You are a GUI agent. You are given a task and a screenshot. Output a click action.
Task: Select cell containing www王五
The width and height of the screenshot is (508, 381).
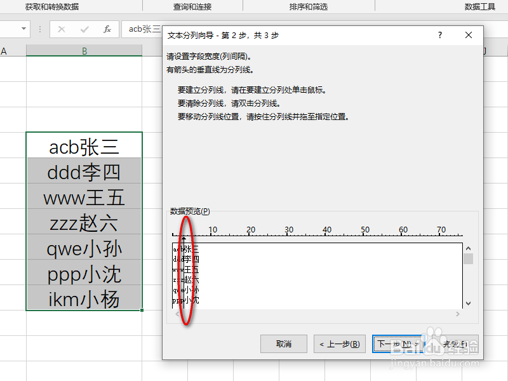(x=84, y=196)
